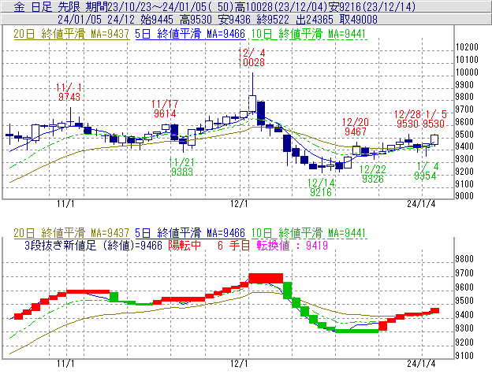Click the red 6 手目 count text

click(x=233, y=246)
